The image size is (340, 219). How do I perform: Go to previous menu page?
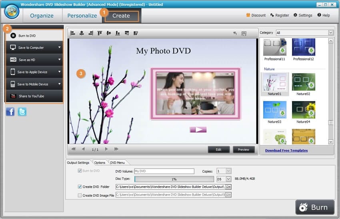(x=83, y=149)
